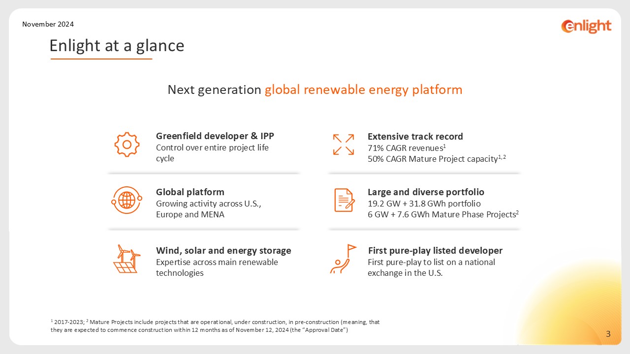The width and height of the screenshot is (630, 354).
Task: Click the 'Wind, solar and energy storage' heading
Action: 223,250
